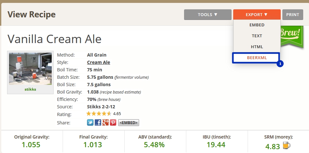Click the brewing setup recipe photo
The image size is (309, 153).
[x=30, y=69]
